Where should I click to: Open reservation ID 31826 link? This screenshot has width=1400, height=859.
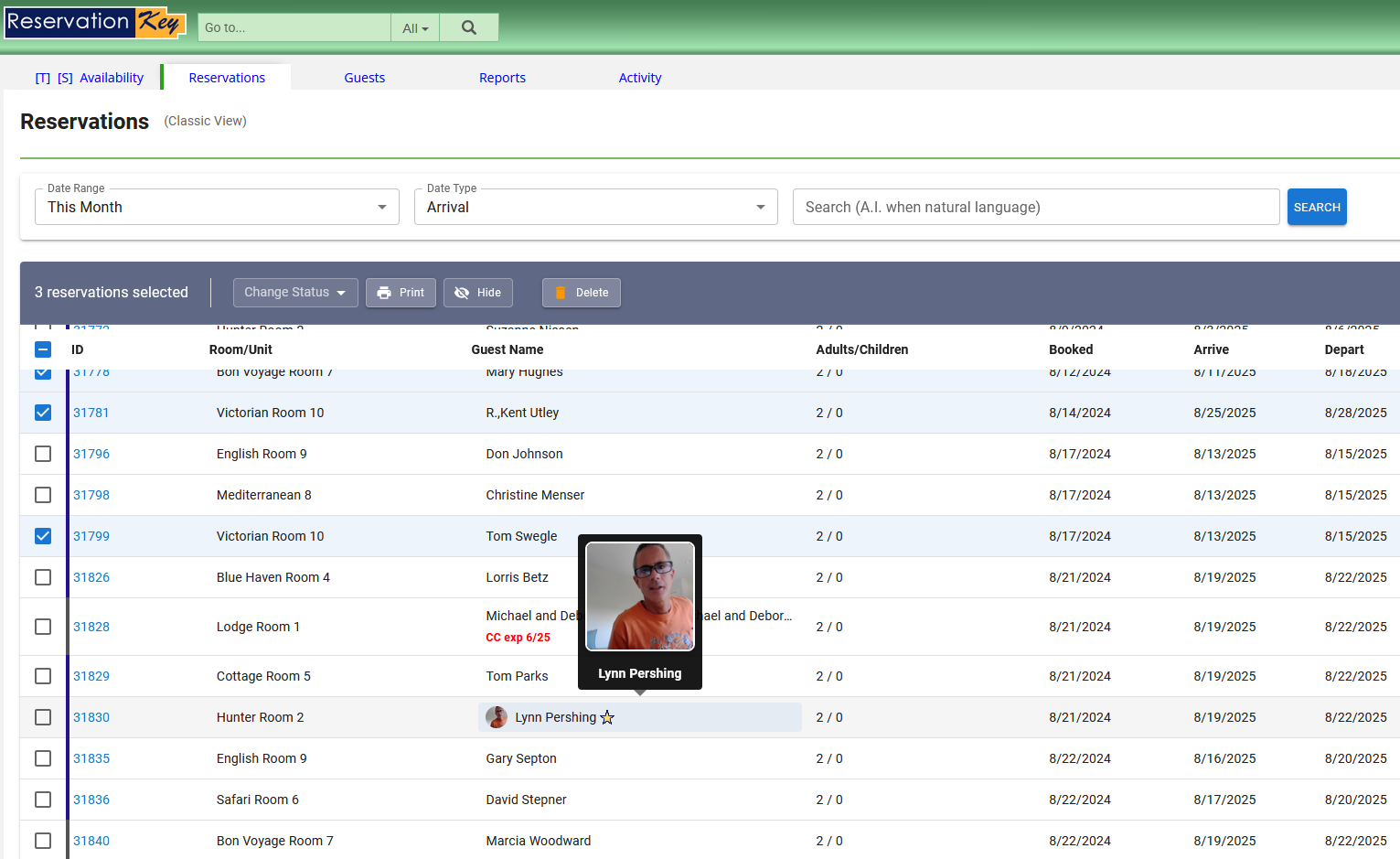pos(91,577)
